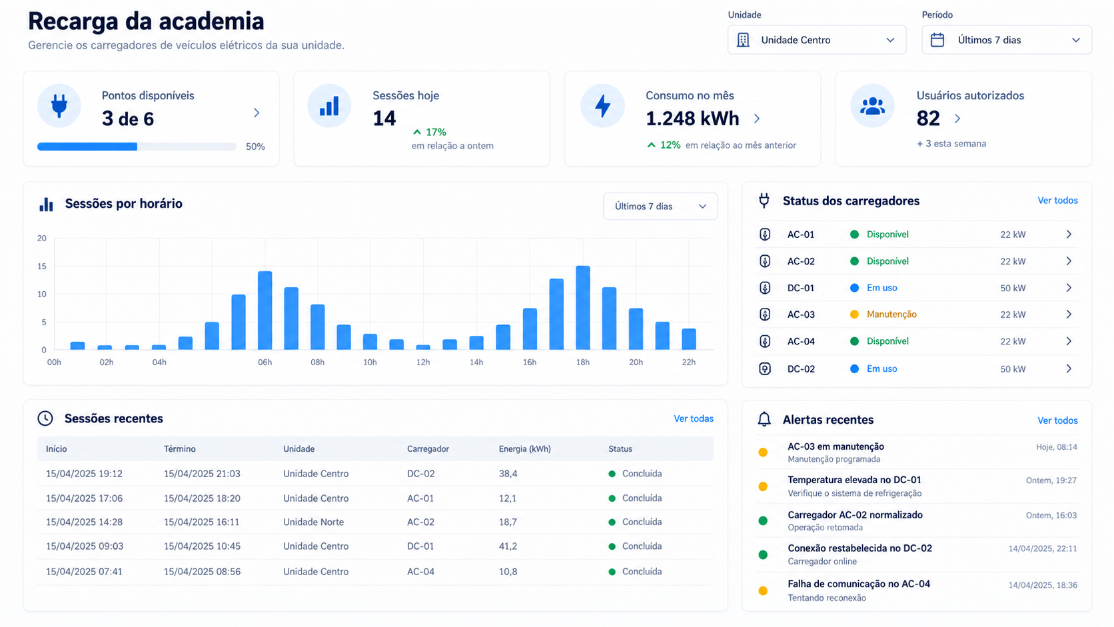Click the bell icon beside Alertas recentes
The image size is (1114, 627).
click(x=764, y=419)
